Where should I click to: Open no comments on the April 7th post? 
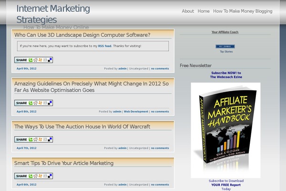click(160, 148)
